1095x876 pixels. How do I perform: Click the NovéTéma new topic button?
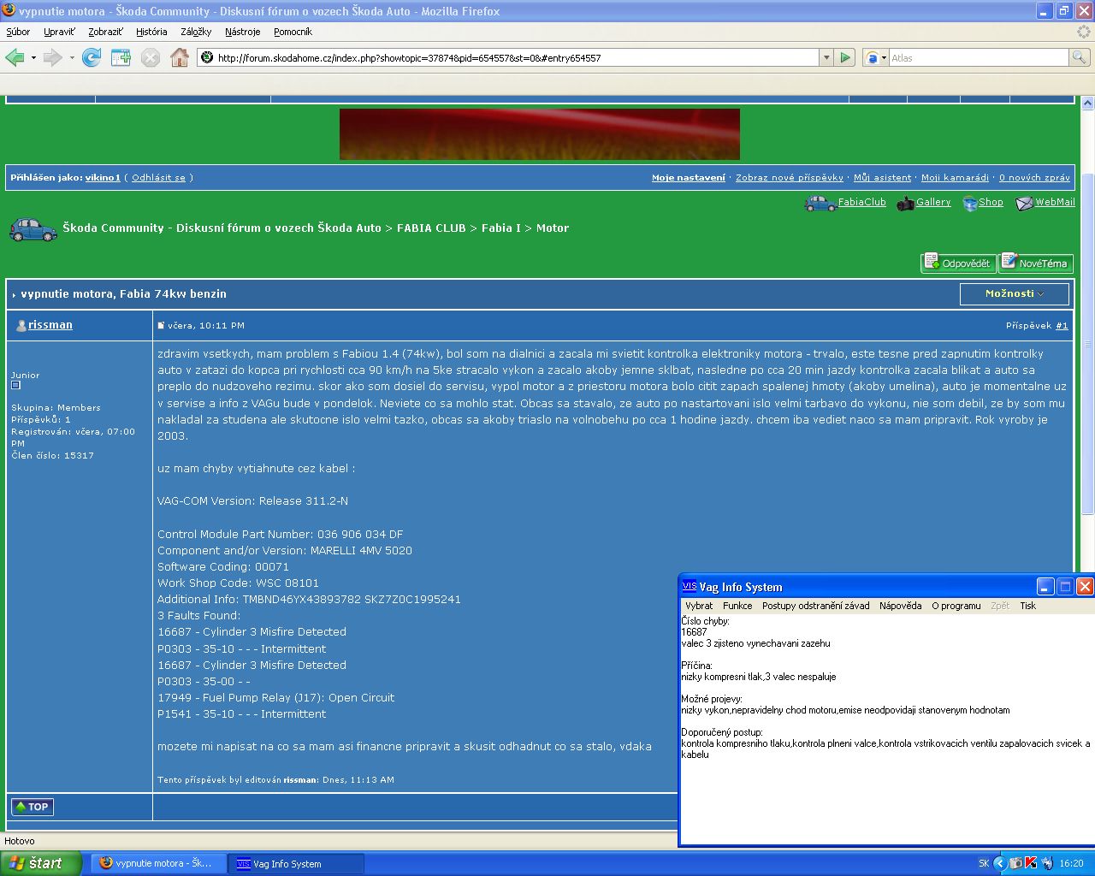1036,263
